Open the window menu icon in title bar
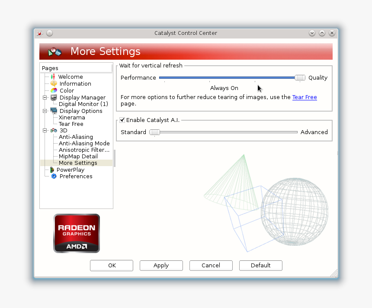 click(40, 33)
